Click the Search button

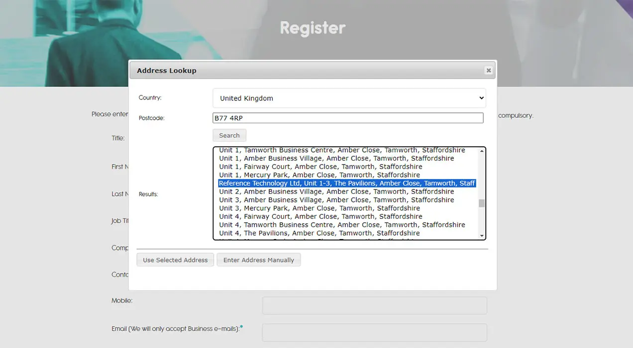pos(229,135)
